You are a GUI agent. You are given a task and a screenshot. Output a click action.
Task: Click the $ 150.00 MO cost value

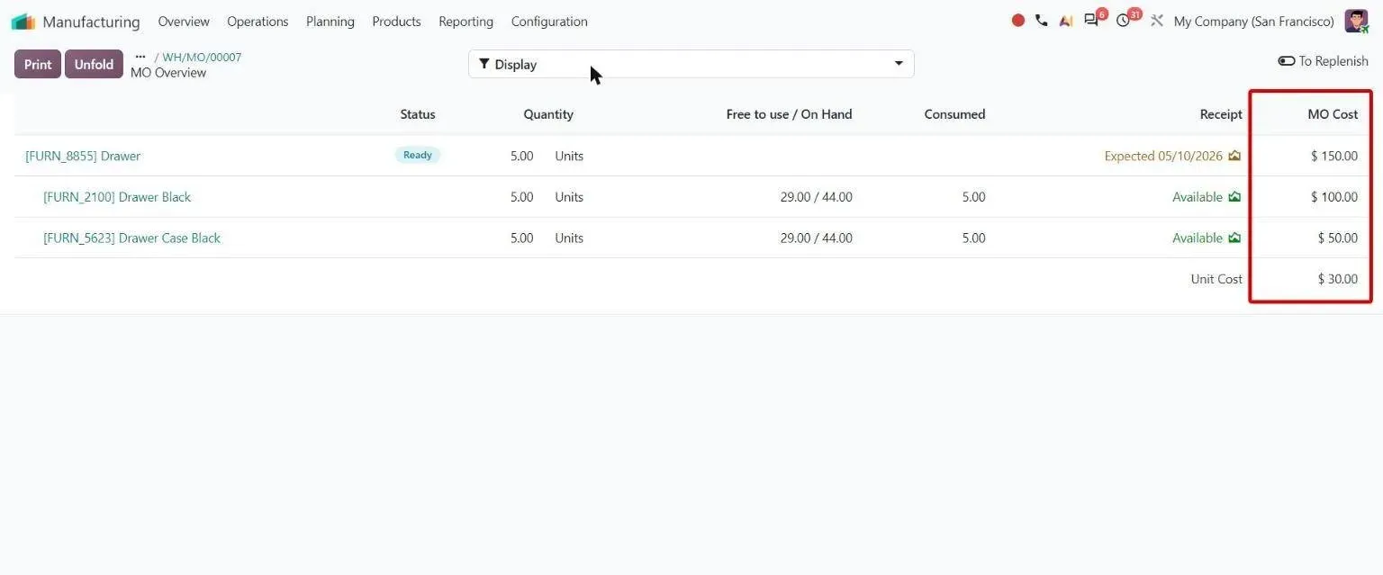pyautogui.click(x=1334, y=156)
